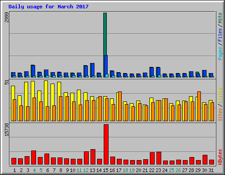Click the red KBytes bar for day 23
225x175 pixels.
click(x=159, y=158)
